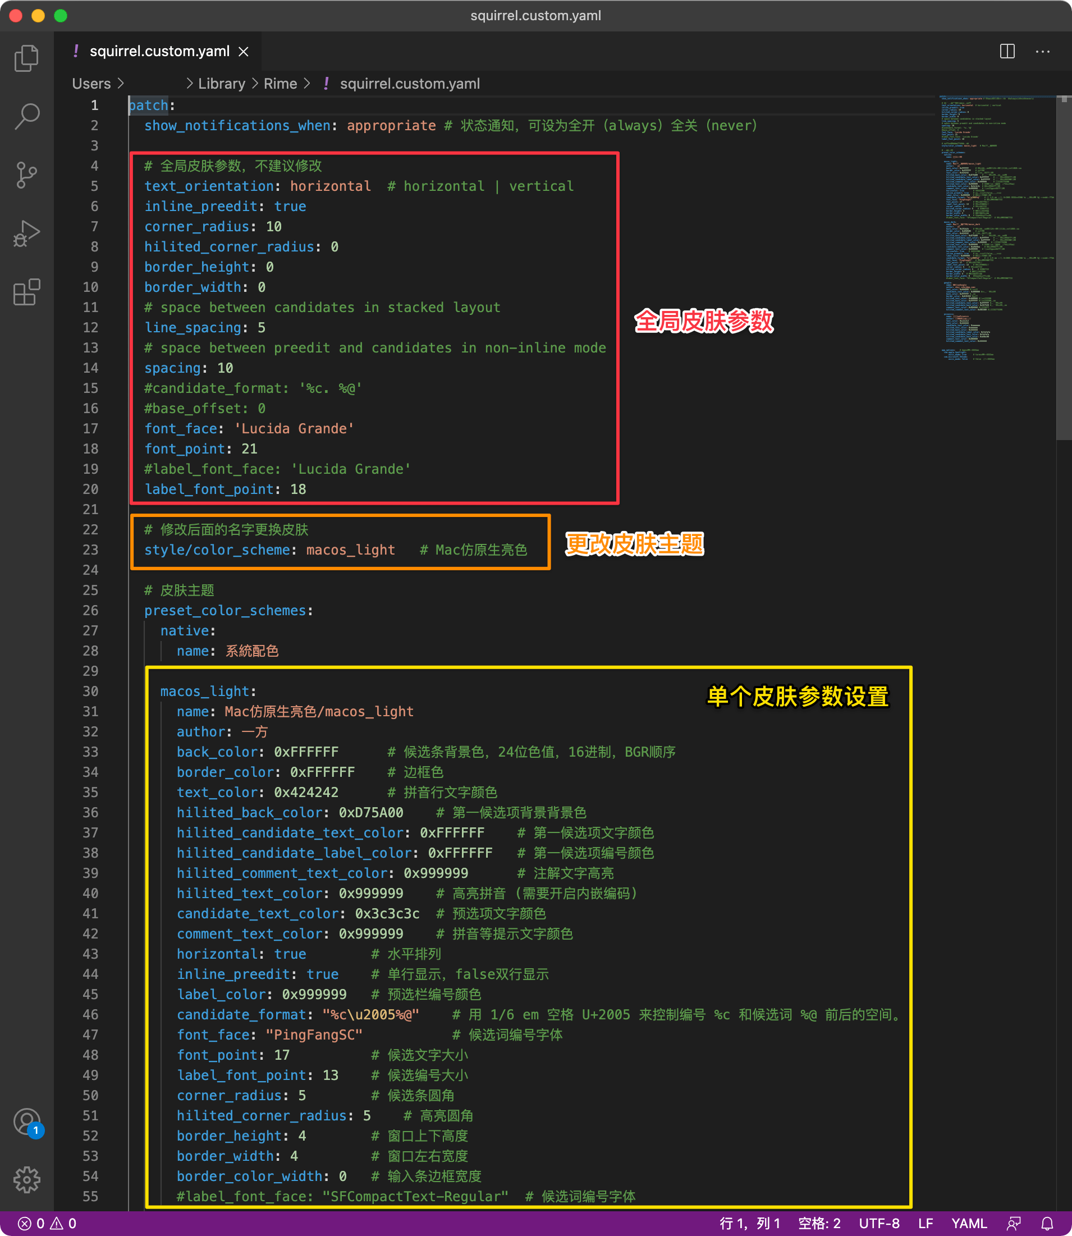This screenshot has width=1072, height=1236.
Task: Click the label_color value 0x999999
Action: [315, 994]
